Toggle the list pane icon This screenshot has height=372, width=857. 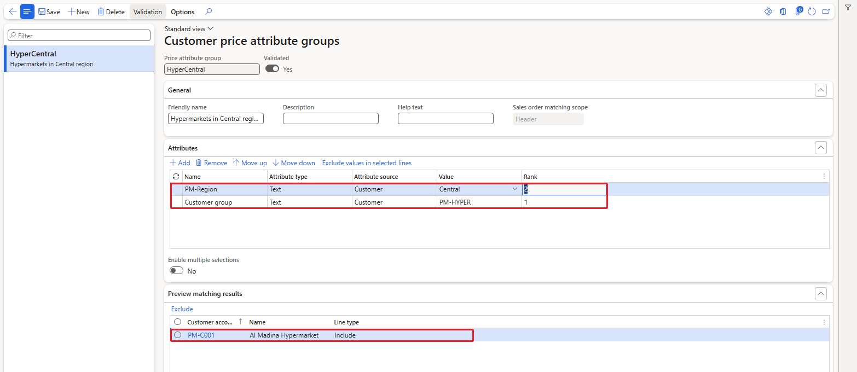click(x=27, y=11)
